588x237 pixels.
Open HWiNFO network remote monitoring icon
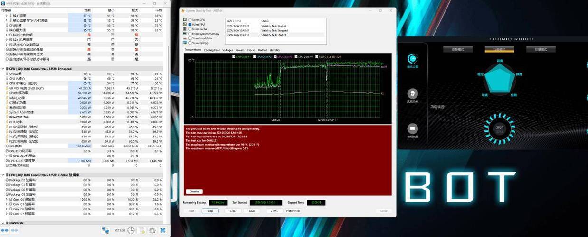pos(105,230)
